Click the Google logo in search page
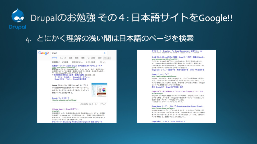Viewport: 257px width, 144px height. (x=44, y=53)
